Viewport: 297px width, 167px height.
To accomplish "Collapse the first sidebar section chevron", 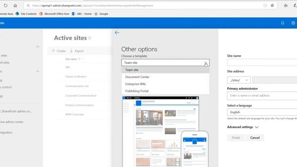I will (x=38, y=46).
